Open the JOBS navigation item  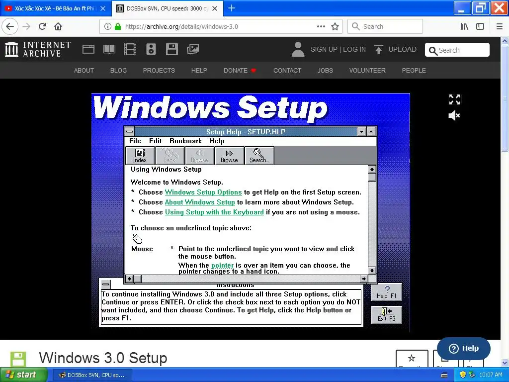point(325,71)
